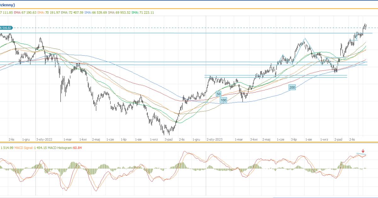This screenshot has width=378, height=198.
Task: Click the 2-sty-2023 date on time axis
Action: 215,139
